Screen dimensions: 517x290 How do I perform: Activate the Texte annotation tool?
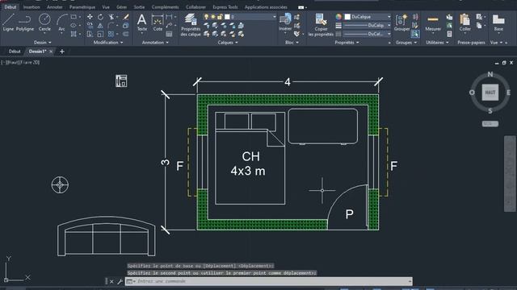[x=142, y=23]
